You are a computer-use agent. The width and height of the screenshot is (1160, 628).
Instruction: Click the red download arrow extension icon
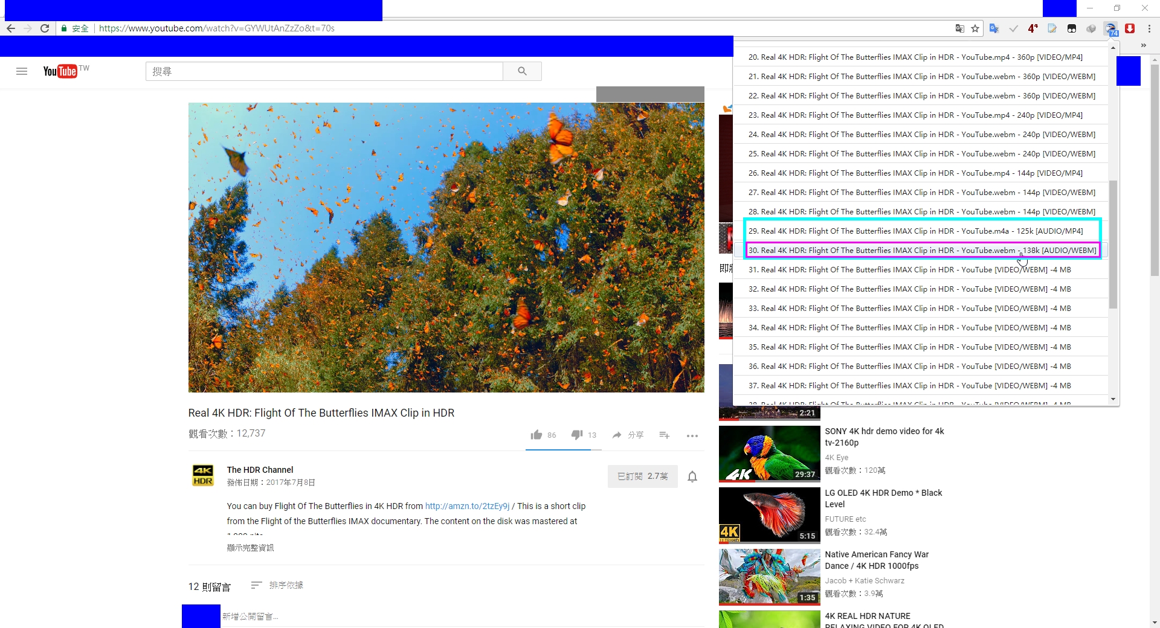pyautogui.click(x=1130, y=28)
